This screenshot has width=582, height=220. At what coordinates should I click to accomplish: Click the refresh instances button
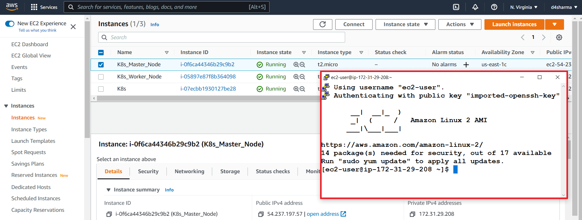click(x=323, y=24)
